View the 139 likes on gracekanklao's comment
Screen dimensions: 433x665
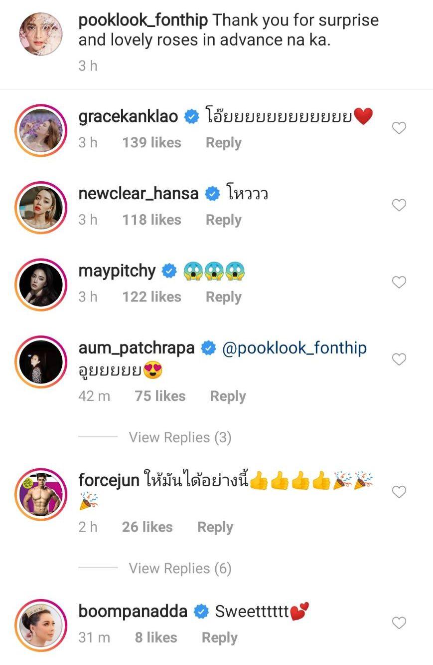pyautogui.click(x=151, y=143)
